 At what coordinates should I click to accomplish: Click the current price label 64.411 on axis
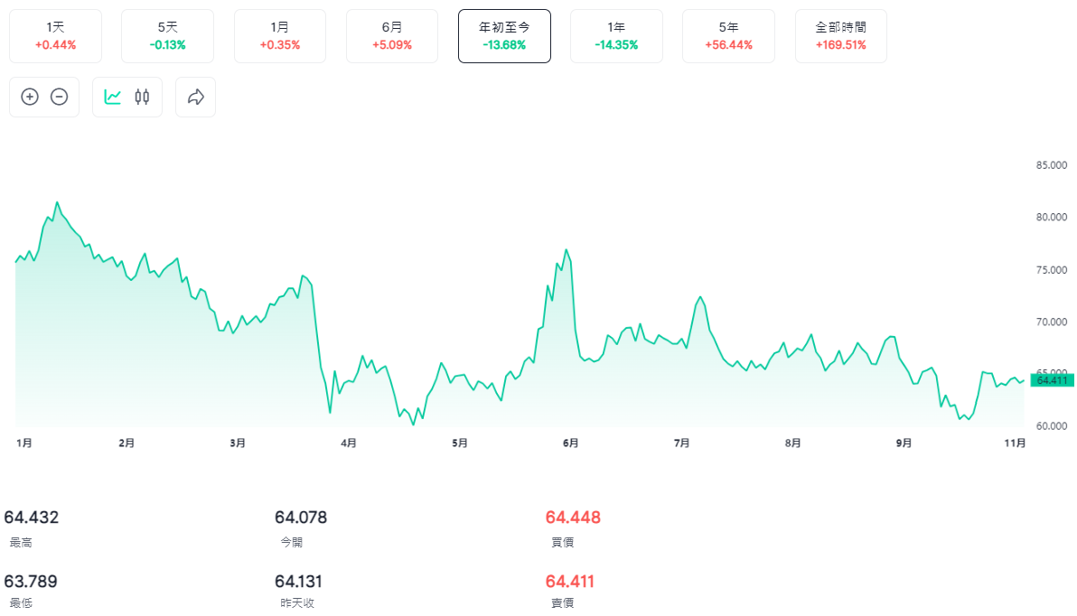(x=1052, y=380)
